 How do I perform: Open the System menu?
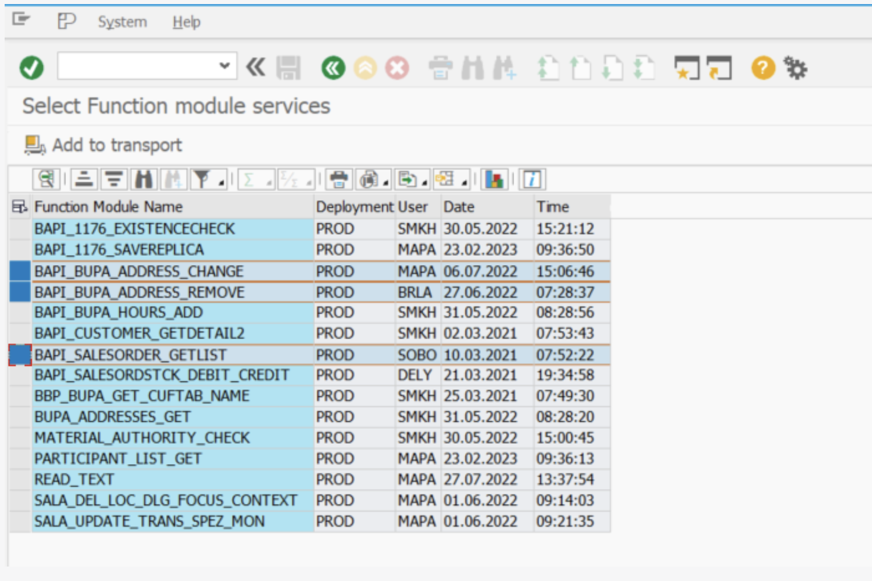coord(122,22)
